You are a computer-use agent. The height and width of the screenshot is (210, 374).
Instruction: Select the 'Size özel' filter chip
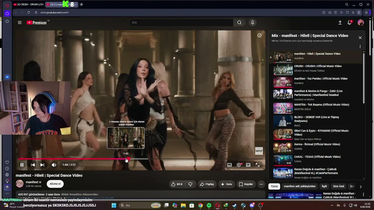[339, 186]
